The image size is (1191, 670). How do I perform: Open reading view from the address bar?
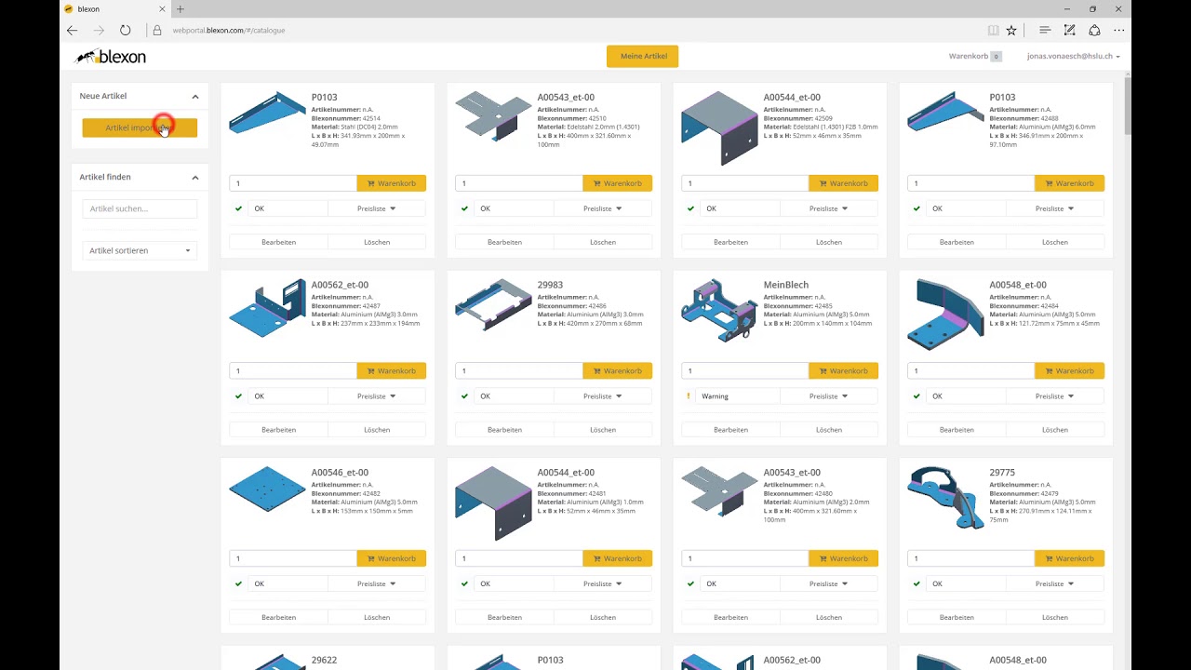[x=993, y=30]
